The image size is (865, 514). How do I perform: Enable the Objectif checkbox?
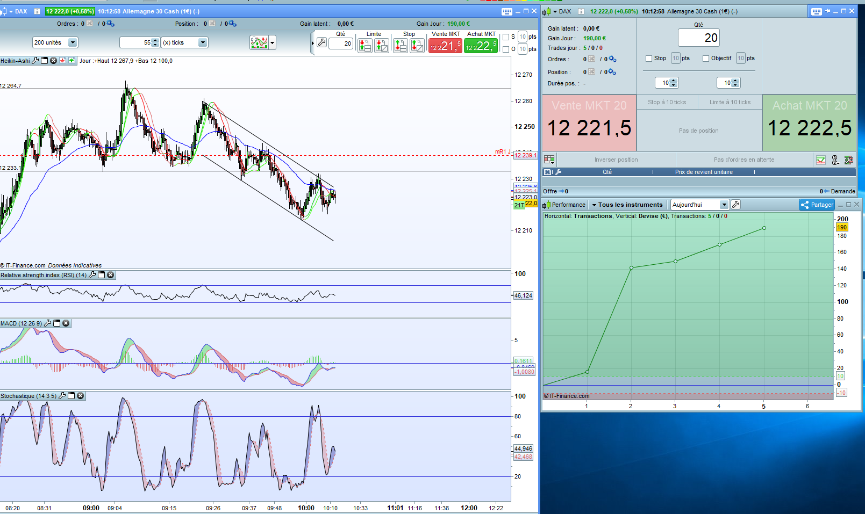point(706,59)
